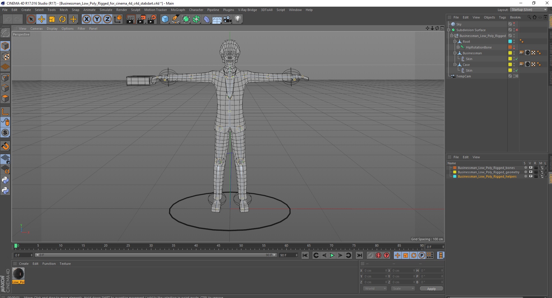
Task: Activate the Move tool in toolbar
Action: tap(42, 19)
